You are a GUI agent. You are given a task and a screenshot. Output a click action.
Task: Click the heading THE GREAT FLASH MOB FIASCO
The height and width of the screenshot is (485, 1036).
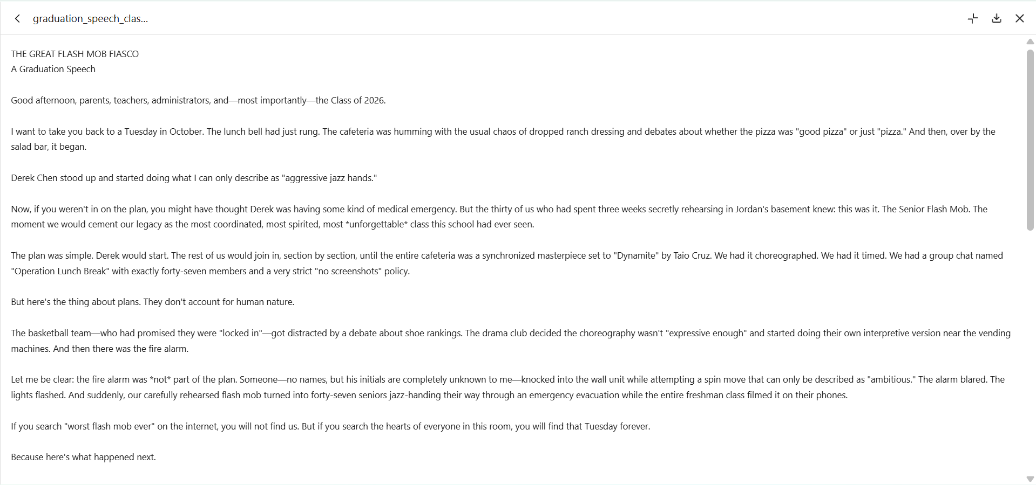click(75, 54)
